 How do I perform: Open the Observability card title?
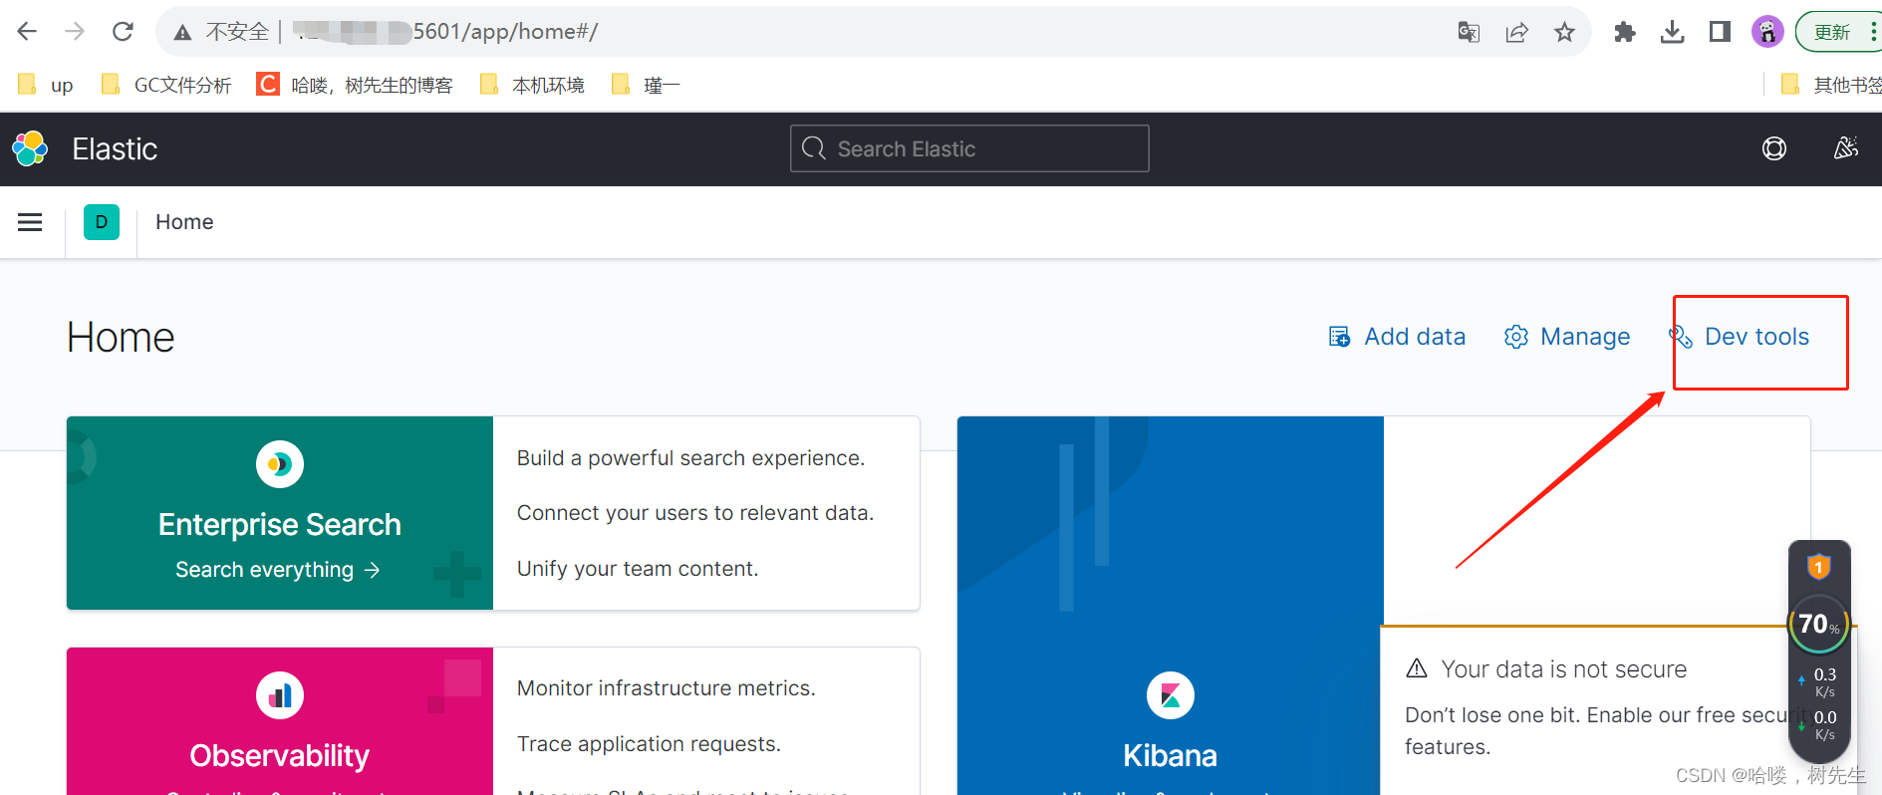click(x=280, y=756)
